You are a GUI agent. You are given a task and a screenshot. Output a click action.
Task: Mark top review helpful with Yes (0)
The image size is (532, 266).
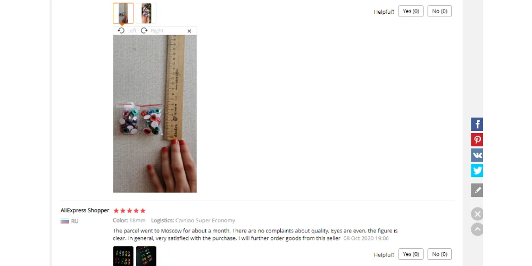(411, 11)
